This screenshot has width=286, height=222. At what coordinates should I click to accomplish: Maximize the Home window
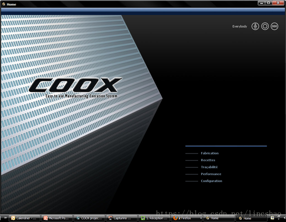point(268,3)
